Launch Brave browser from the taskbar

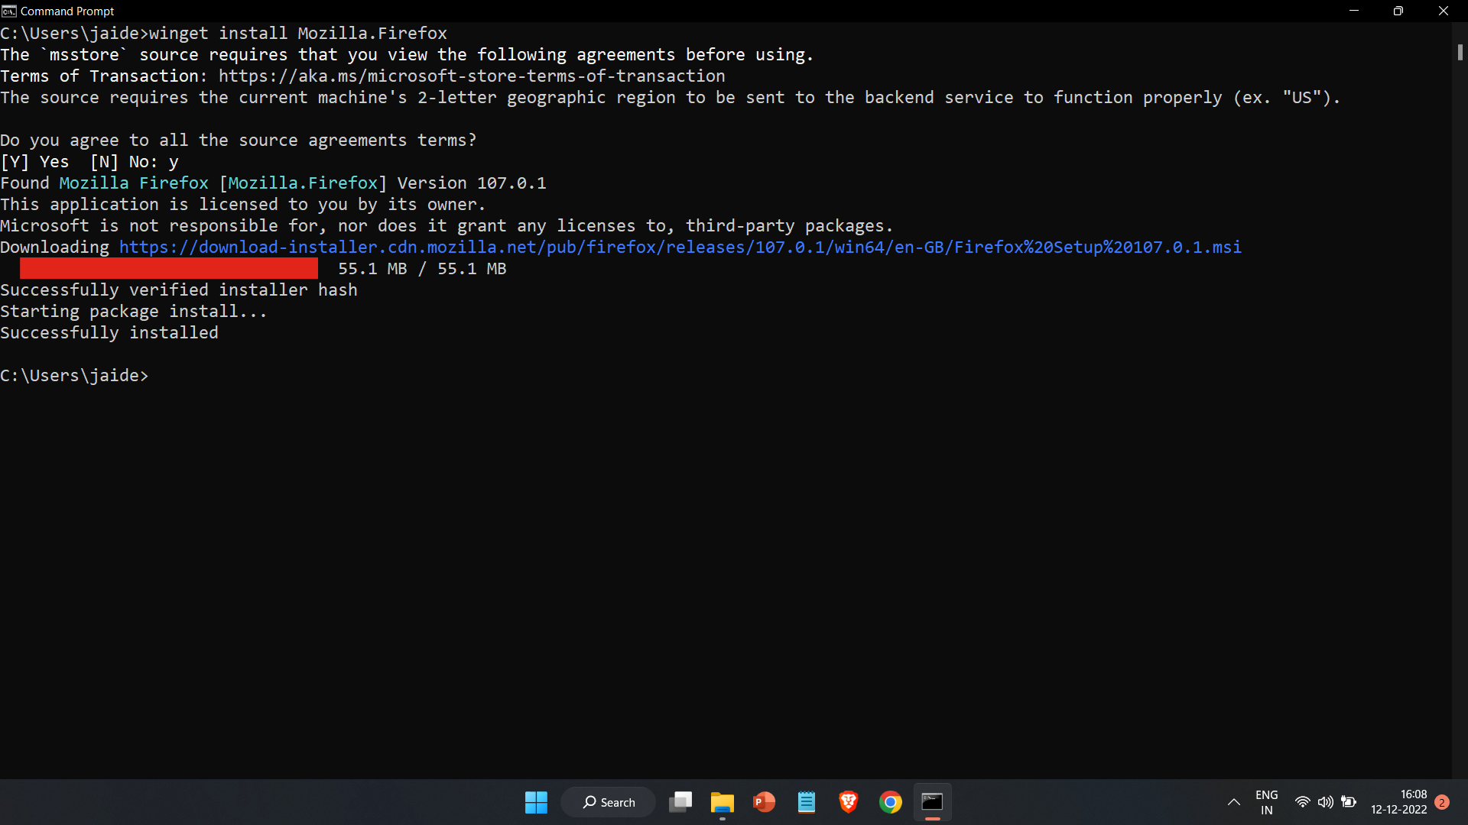click(849, 802)
